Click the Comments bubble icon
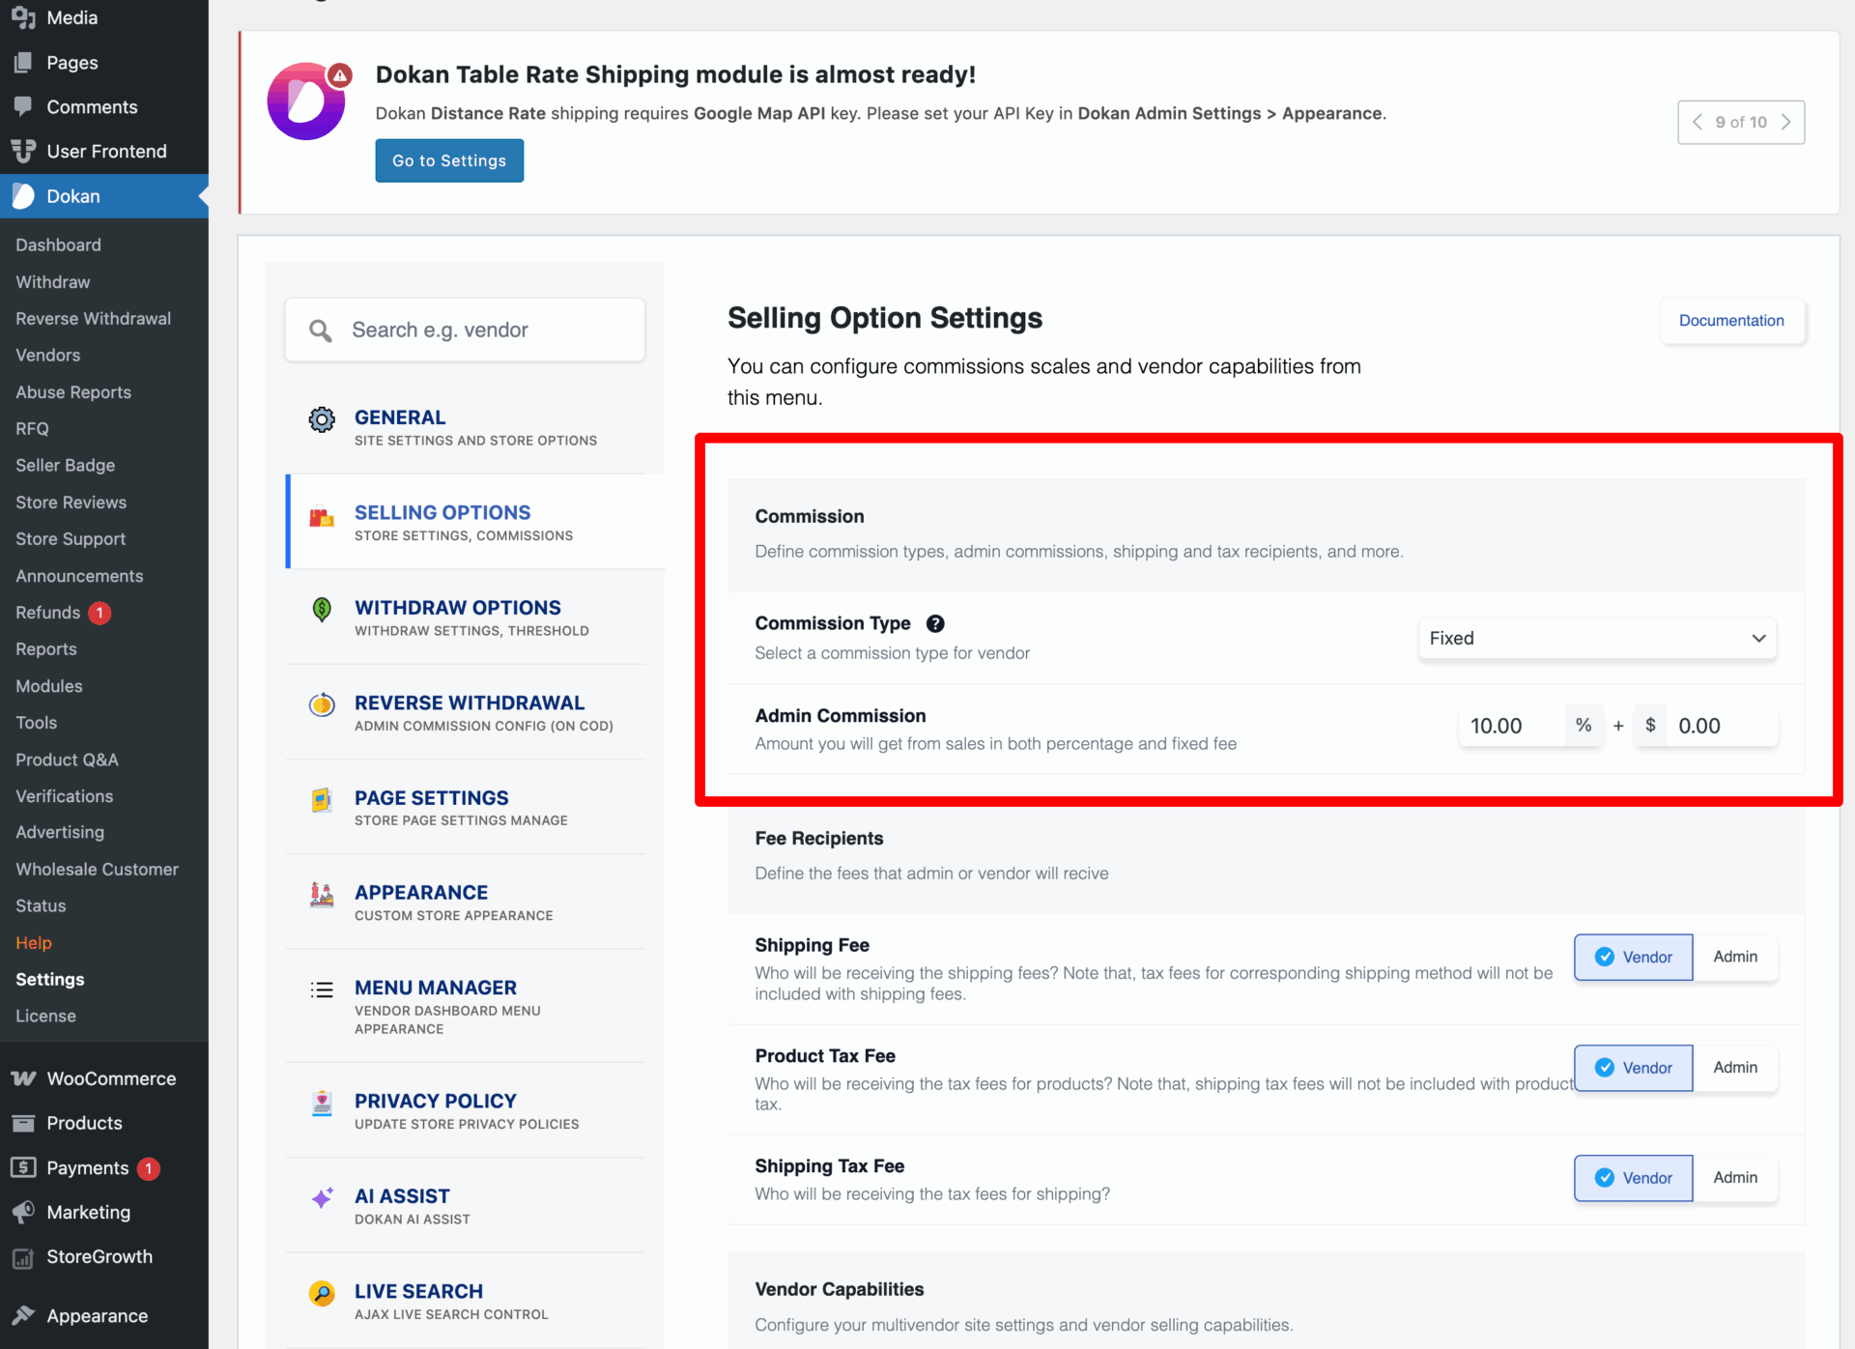The height and width of the screenshot is (1349, 1855). [x=23, y=106]
